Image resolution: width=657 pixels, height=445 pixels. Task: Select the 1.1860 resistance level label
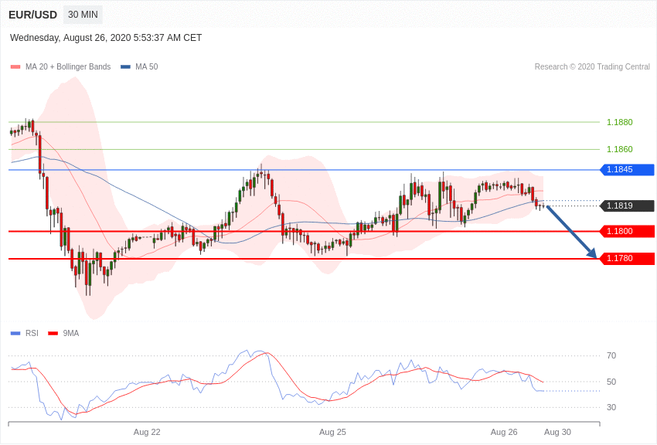(620, 149)
